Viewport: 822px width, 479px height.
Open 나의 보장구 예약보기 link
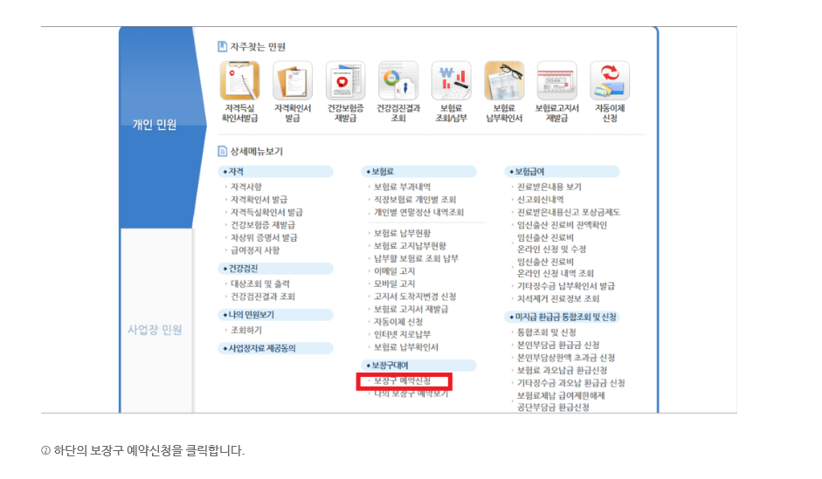[x=410, y=394]
